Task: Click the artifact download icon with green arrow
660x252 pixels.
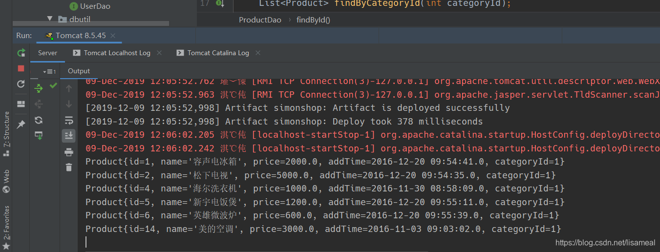Action: click(39, 136)
